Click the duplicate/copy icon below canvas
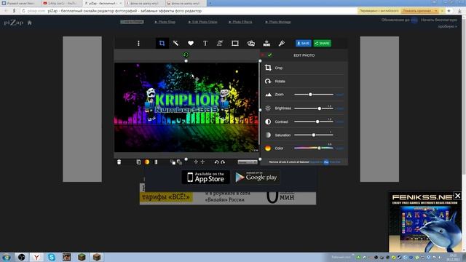The width and height of the screenshot is (466, 262). pos(138,162)
